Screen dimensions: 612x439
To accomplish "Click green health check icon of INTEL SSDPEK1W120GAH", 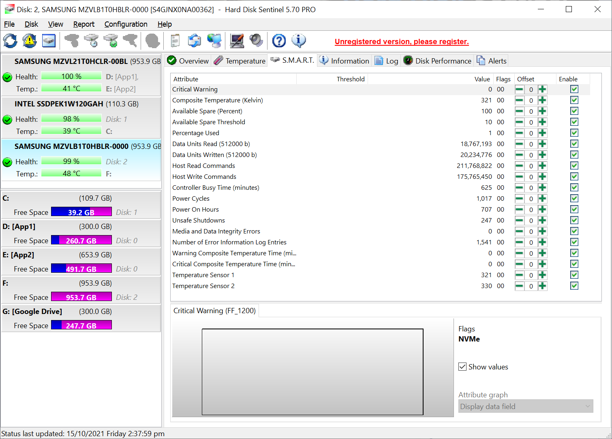I will click(x=7, y=119).
